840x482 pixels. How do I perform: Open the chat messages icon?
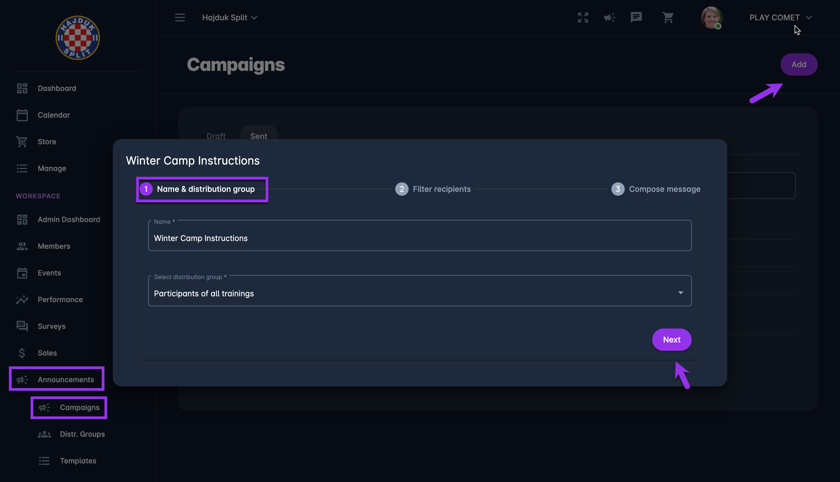[636, 18]
